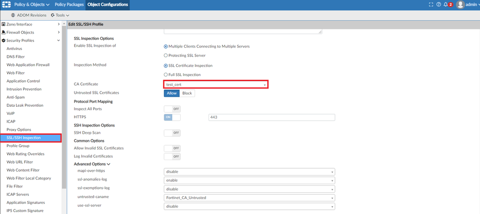Open the Policy & Objects menu
480x214 pixels.
click(32, 5)
